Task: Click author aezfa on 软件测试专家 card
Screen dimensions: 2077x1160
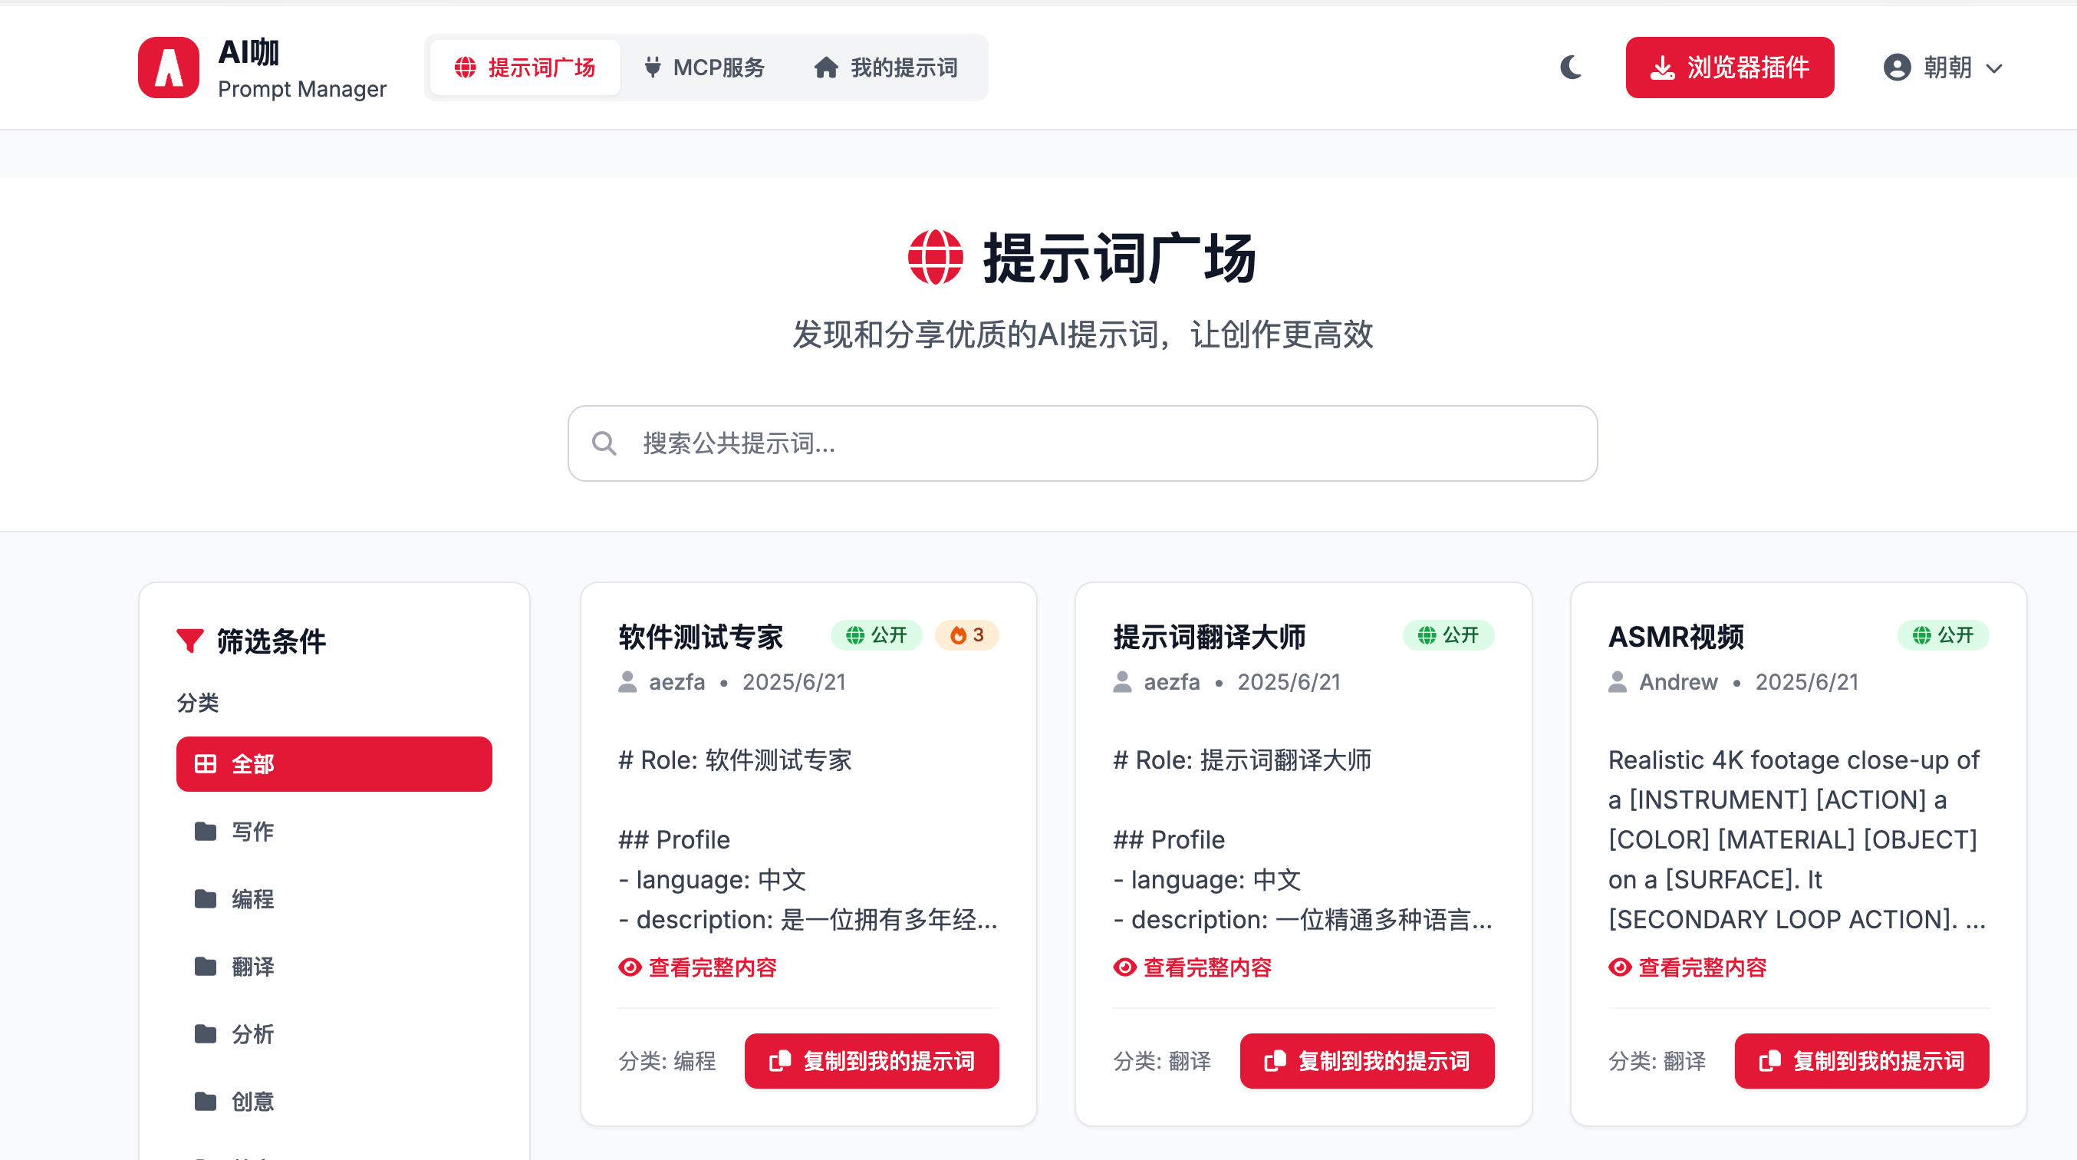Action: [676, 681]
